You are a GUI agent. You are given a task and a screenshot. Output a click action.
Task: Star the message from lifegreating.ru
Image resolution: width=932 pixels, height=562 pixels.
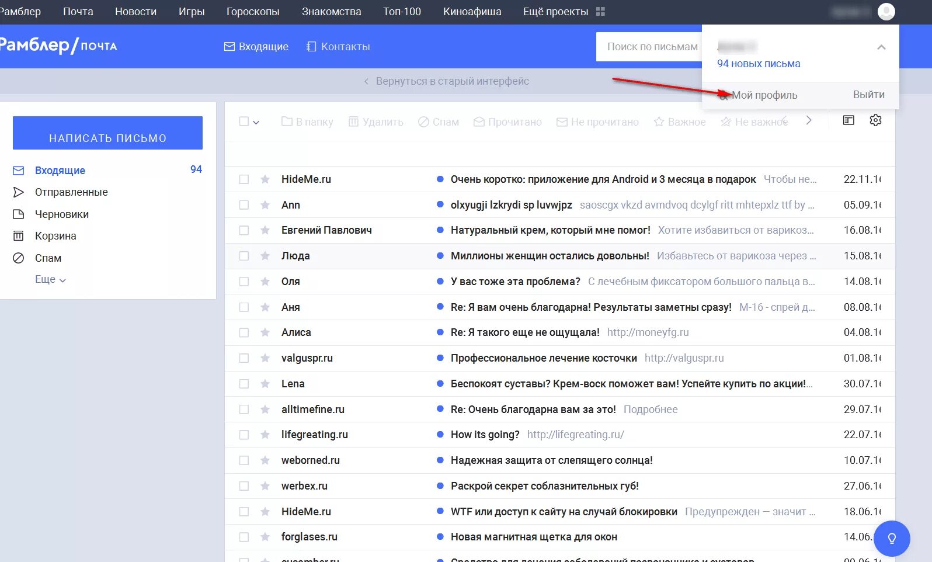pyautogui.click(x=265, y=435)
